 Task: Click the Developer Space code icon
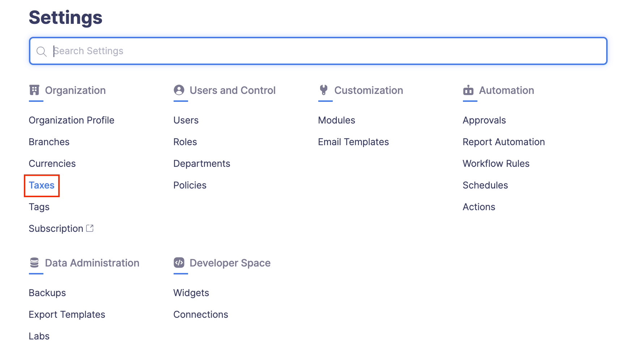(179, 263)
